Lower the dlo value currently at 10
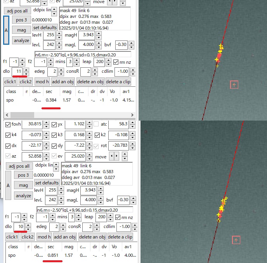This screenshot has width=267, height=263. tap(26, 229)
